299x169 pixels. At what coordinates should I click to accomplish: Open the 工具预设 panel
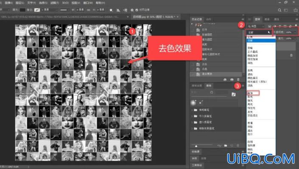[197, 165]
